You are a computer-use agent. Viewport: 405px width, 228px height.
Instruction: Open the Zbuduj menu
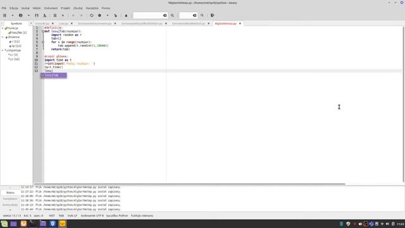(x=78, y=8)
